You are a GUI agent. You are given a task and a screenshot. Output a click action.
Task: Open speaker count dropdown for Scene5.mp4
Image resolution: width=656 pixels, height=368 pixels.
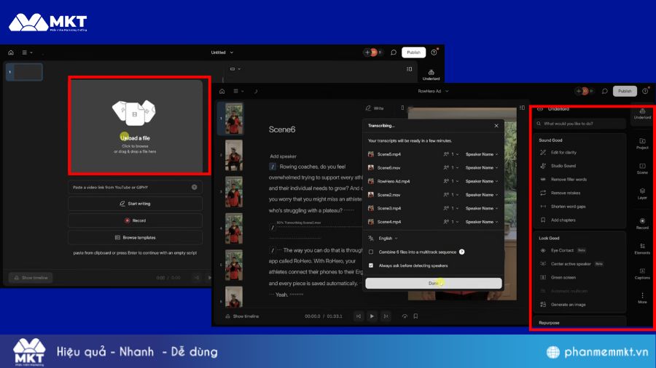pyautogui.click(x=451, y=154)
